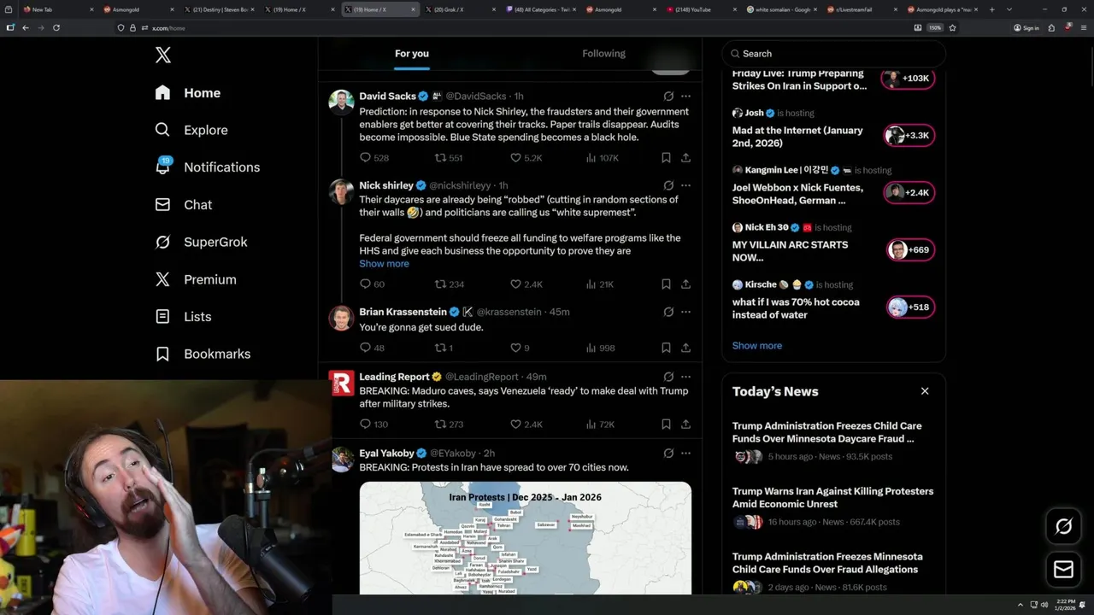Switch to the Following tab
The width and height of the screenshot is (1094, 615).
(x=603, y=54)
